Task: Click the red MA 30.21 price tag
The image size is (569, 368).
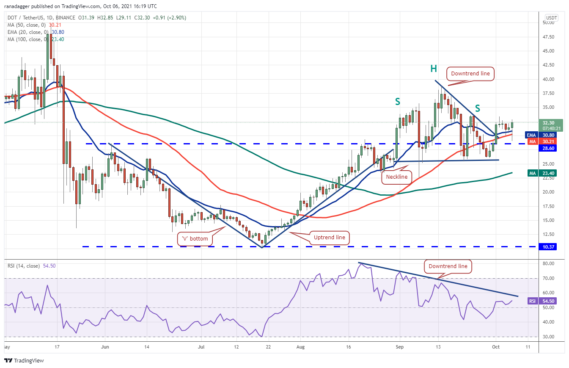Action: pyautogui.click(x=543, y=141)
